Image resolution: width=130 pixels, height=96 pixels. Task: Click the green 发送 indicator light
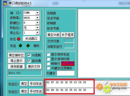pyautogui.click(x=20, y=46)
